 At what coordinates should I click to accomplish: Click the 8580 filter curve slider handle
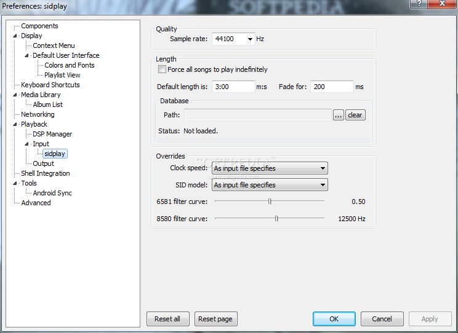(x=276, y=218)
